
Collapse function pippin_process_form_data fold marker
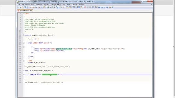(24, 71)
